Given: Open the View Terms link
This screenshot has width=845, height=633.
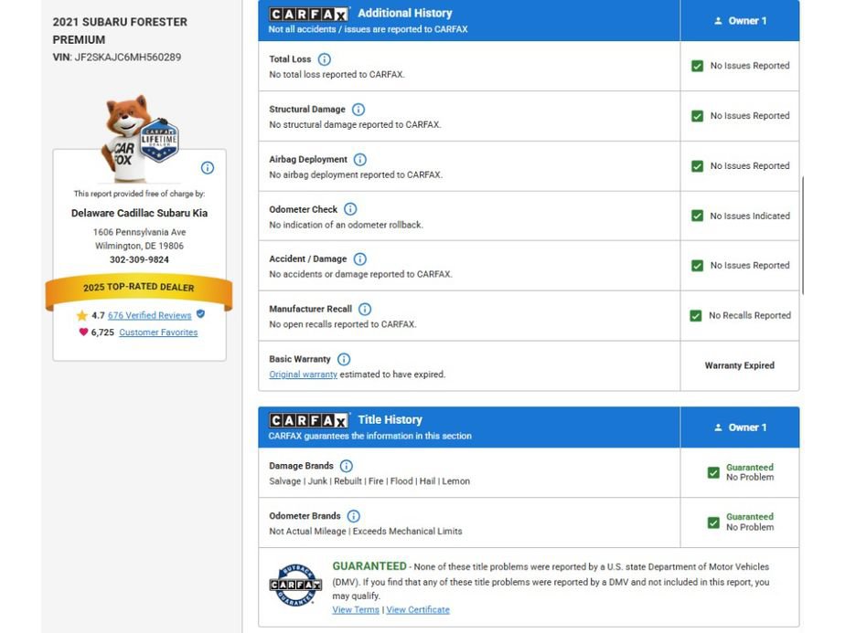Looking at the screenshot, I should pos(356,609).
